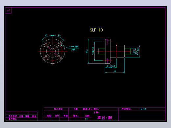171x128 pixels.
Task: Select the bottom-right mounting hole of flange
Action: click(x=59, y=58)
